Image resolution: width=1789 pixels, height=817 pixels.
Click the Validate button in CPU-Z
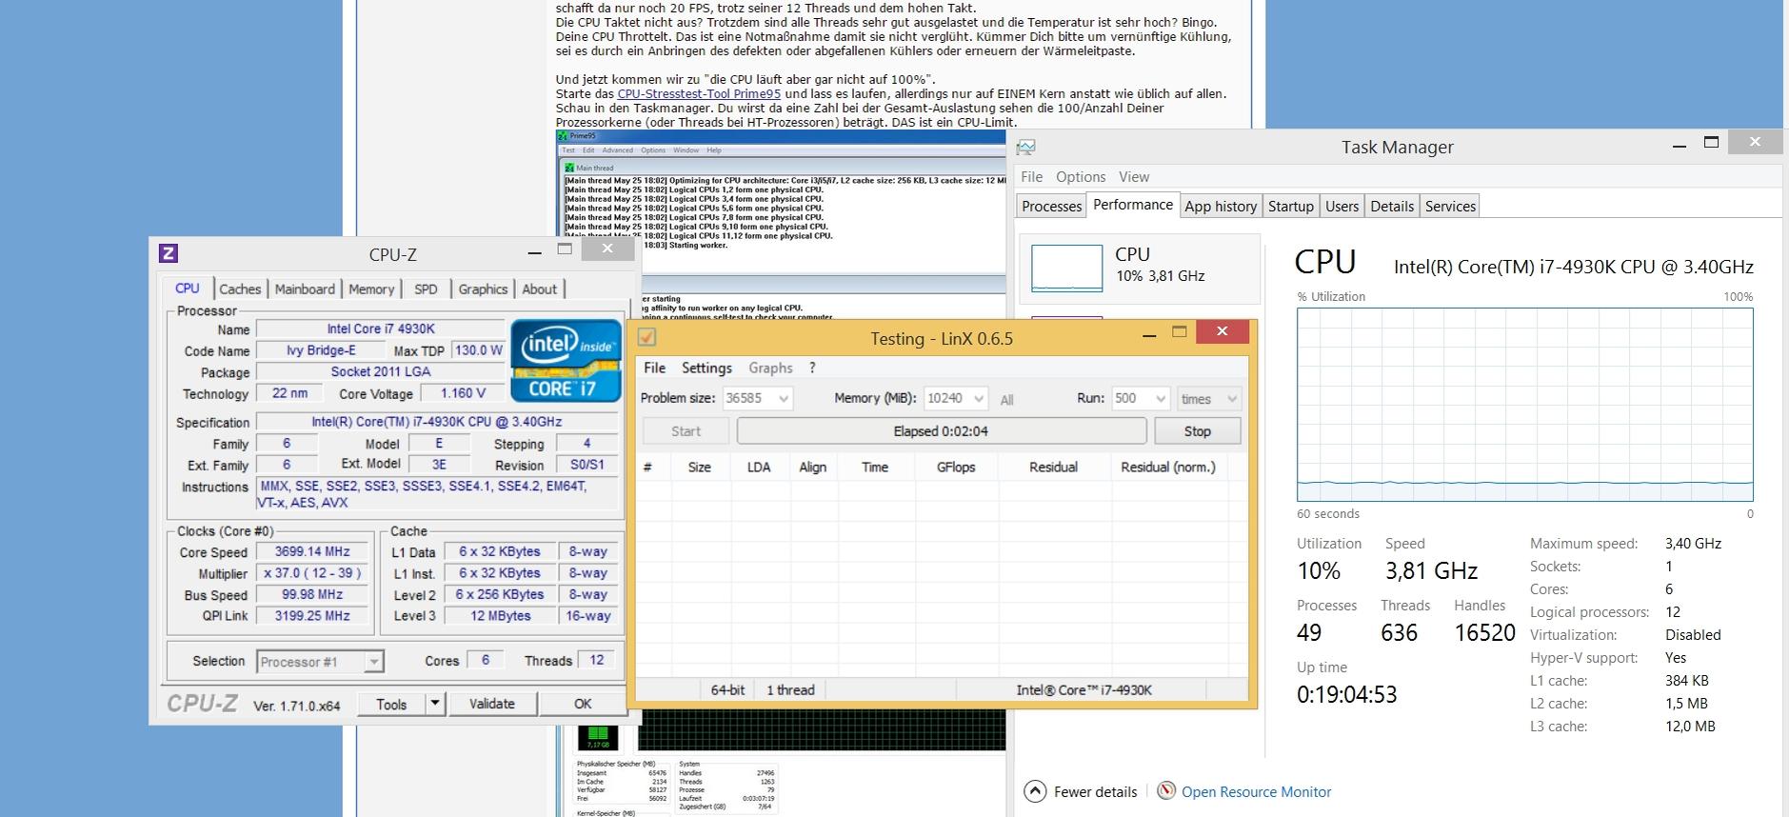492,704
